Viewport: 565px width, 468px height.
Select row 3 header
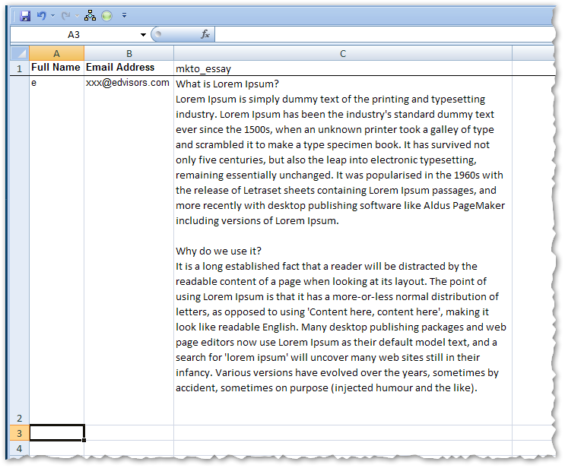pos(20,433)
